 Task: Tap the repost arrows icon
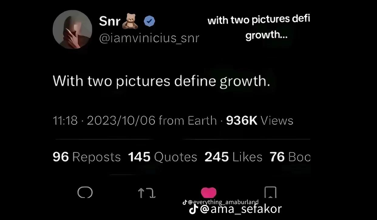147,192
